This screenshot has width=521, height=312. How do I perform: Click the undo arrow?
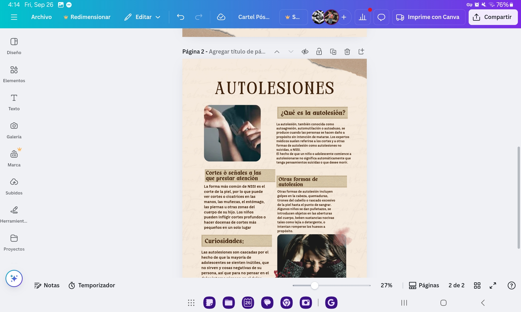pyautogui.click(x=181, y=17)
